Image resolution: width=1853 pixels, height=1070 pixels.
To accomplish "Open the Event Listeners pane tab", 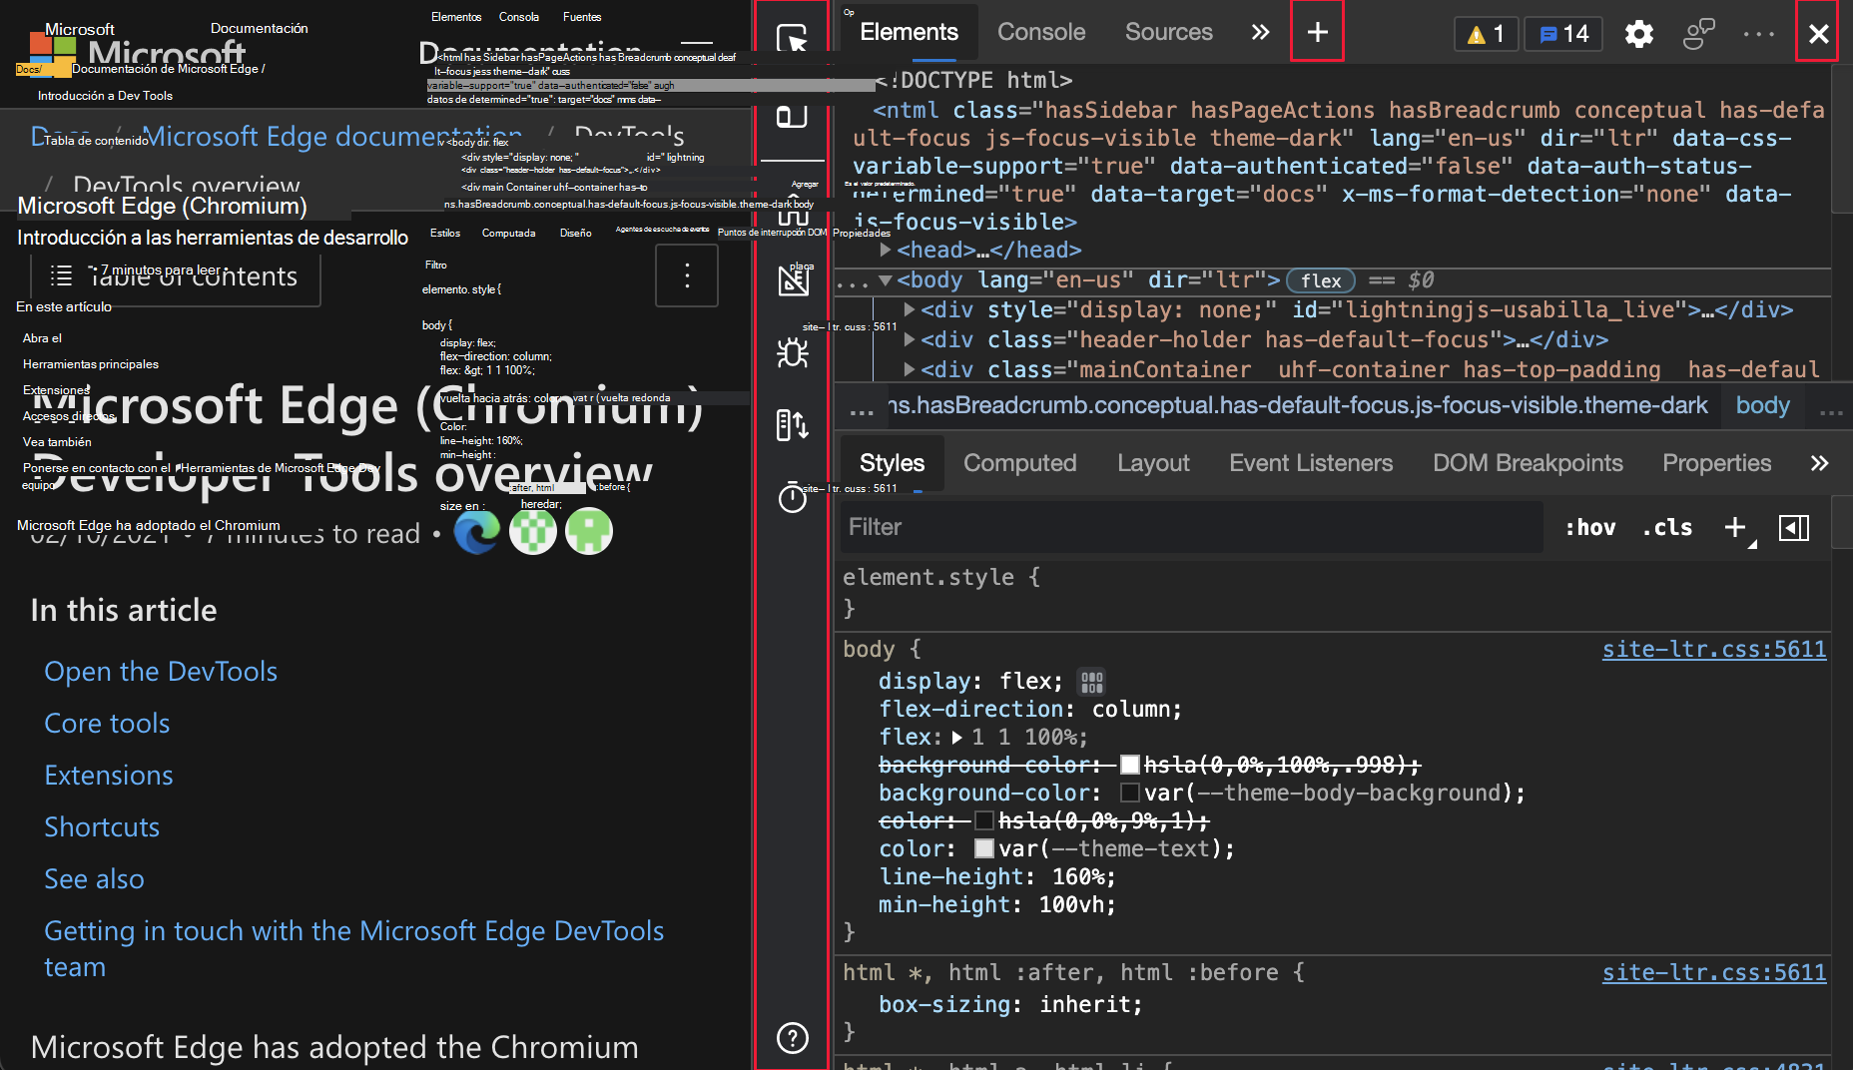I will (1311, 463).
